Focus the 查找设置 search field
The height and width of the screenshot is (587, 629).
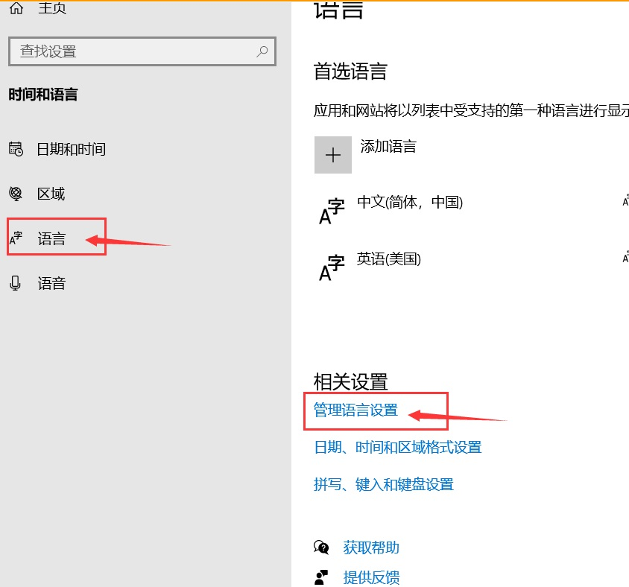[142, 51]
